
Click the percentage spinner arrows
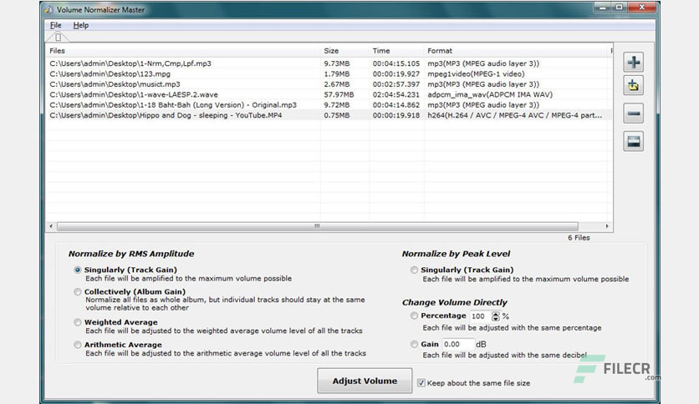496,316
